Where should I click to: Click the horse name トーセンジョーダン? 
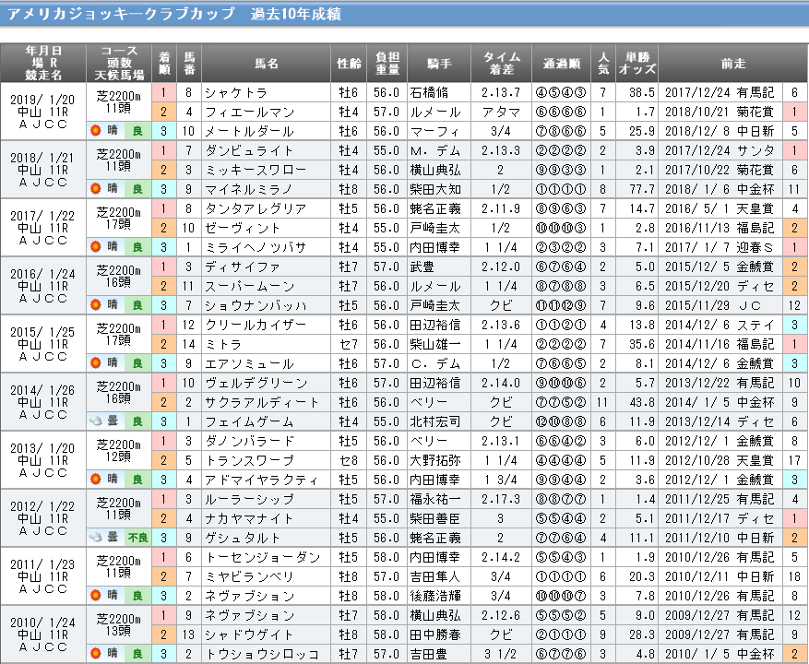coord(249,557)
